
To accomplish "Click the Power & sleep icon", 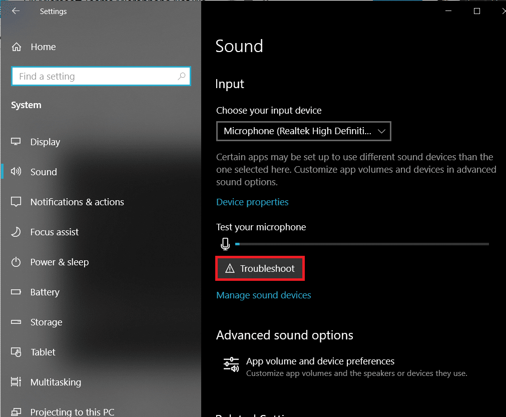I will pyautogui.click(x=16, y=262).
